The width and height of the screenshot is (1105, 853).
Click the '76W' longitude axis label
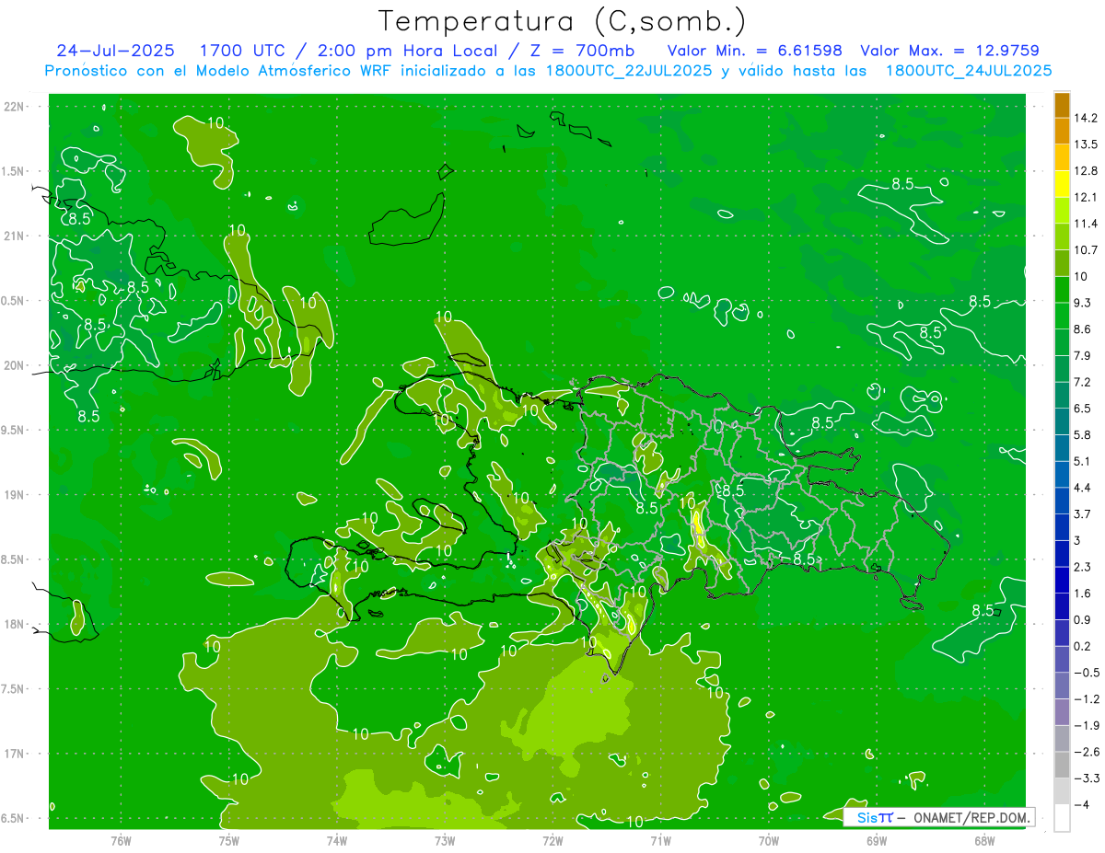tap(121, 841)
